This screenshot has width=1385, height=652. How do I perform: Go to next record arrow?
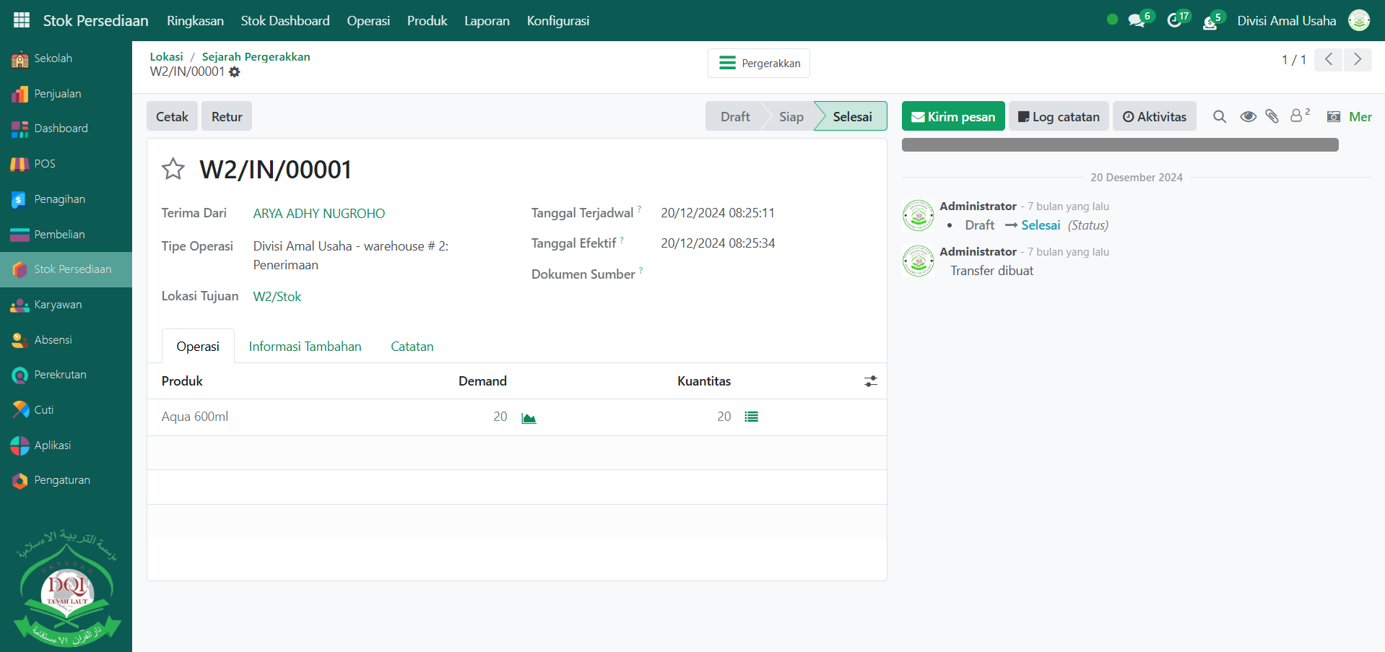[1358, 60]
